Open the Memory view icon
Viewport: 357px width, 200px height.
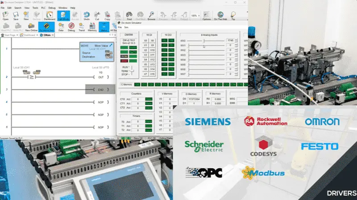pyautogui.click(x=92, y=27)
